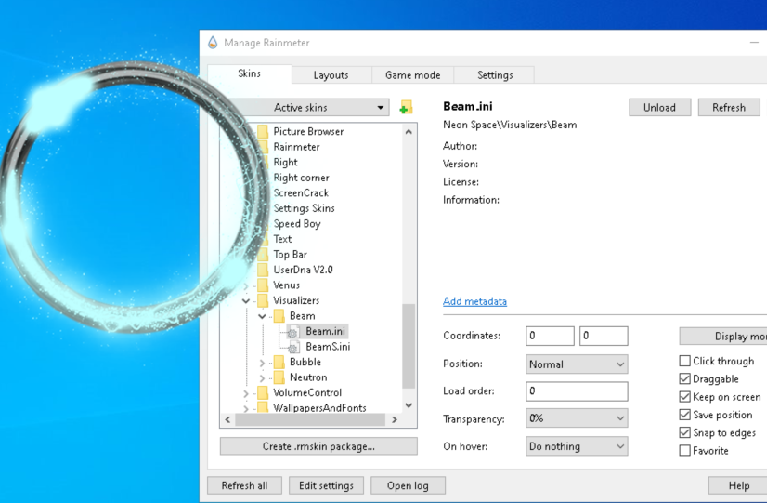Screen dimensions: 767x503
Task: Open the Transparency dropdown showing 0%
Action: point(577,418)
